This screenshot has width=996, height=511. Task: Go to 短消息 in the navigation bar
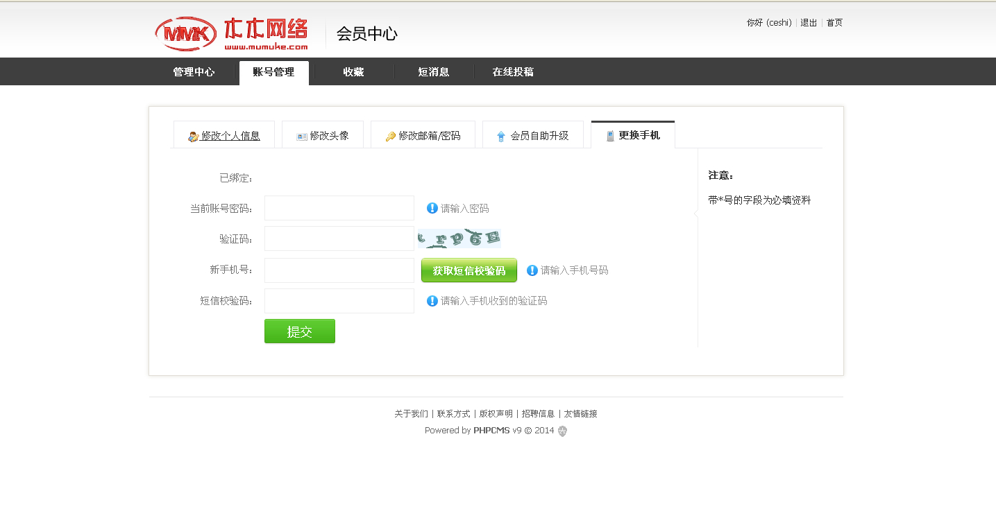coord(434,72)
